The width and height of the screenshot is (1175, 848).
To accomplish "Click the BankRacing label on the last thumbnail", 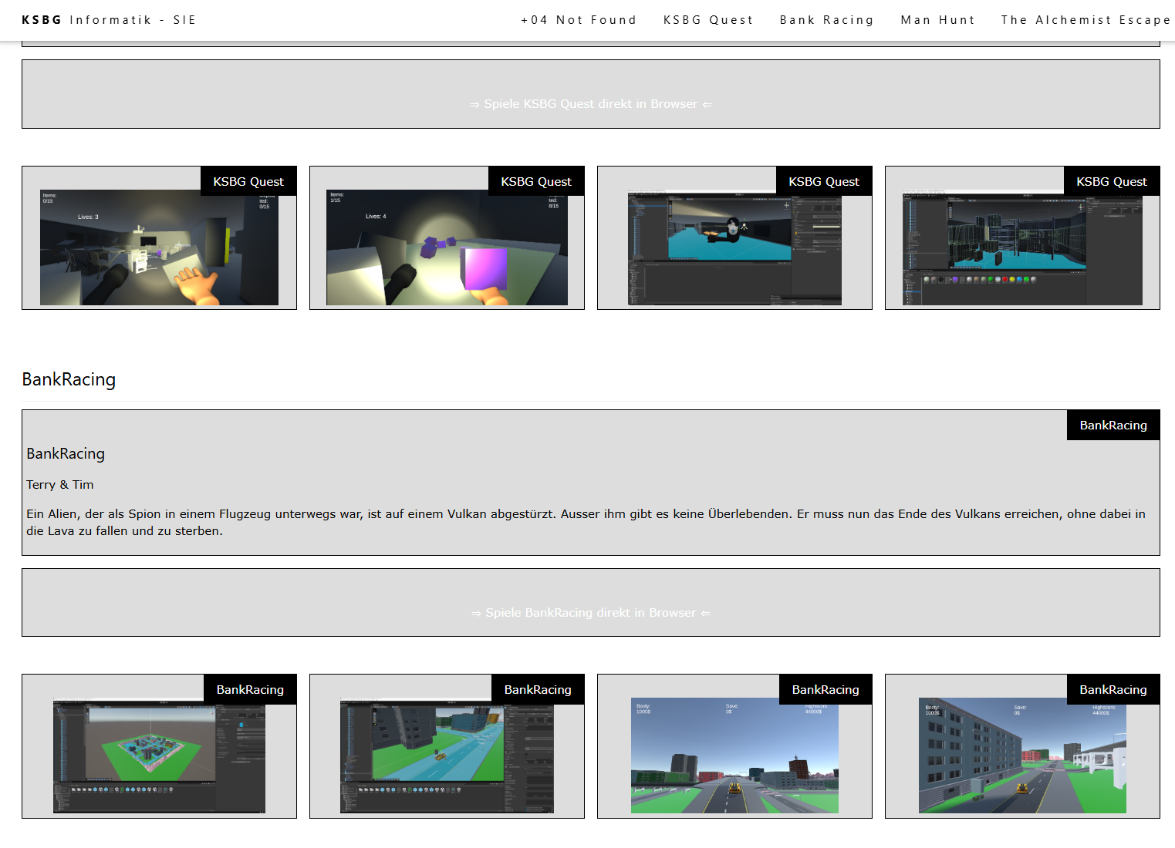I will [1113, 689].
